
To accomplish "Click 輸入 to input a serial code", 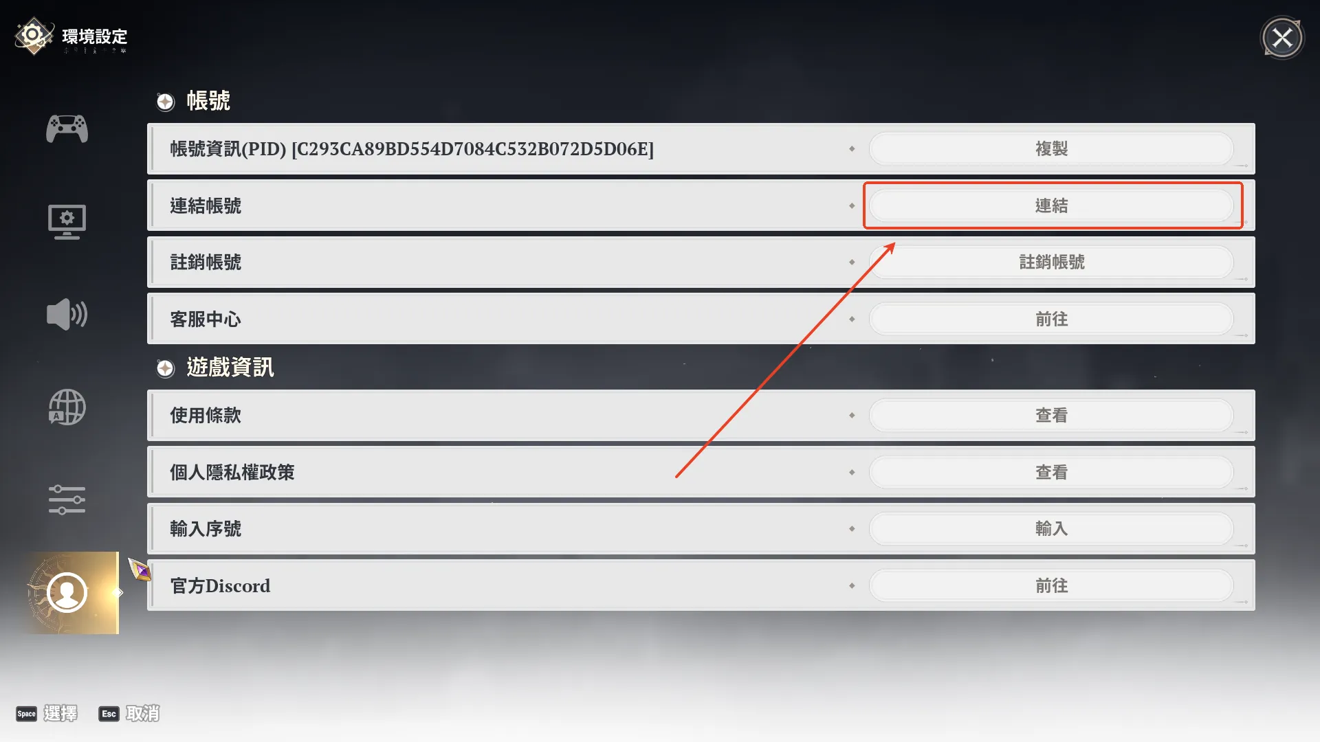I will coord(1051,528).
